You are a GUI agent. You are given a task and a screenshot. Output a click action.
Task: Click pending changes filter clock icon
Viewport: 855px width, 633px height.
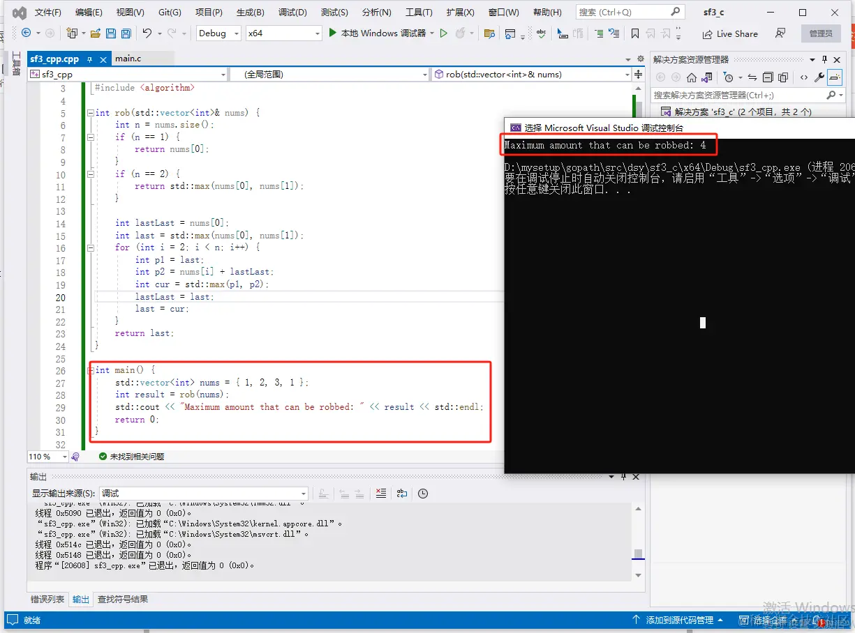pyautogui.click(x=728, y=77)
